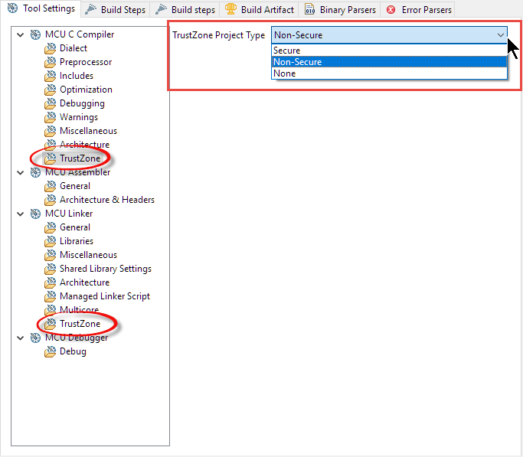Collapse the MCU C Compiler tree node

coord(21,34)
